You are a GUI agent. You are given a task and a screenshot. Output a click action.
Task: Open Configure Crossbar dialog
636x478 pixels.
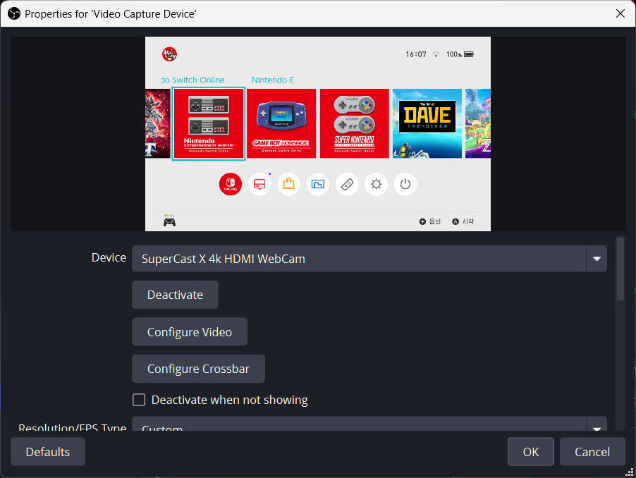click(198, 369)
